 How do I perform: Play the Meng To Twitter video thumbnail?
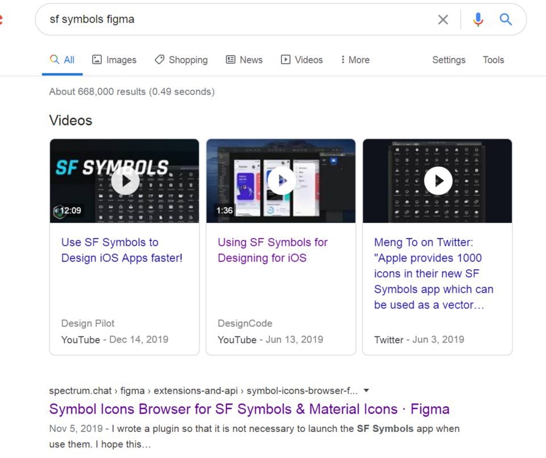[x=437, y=181]
